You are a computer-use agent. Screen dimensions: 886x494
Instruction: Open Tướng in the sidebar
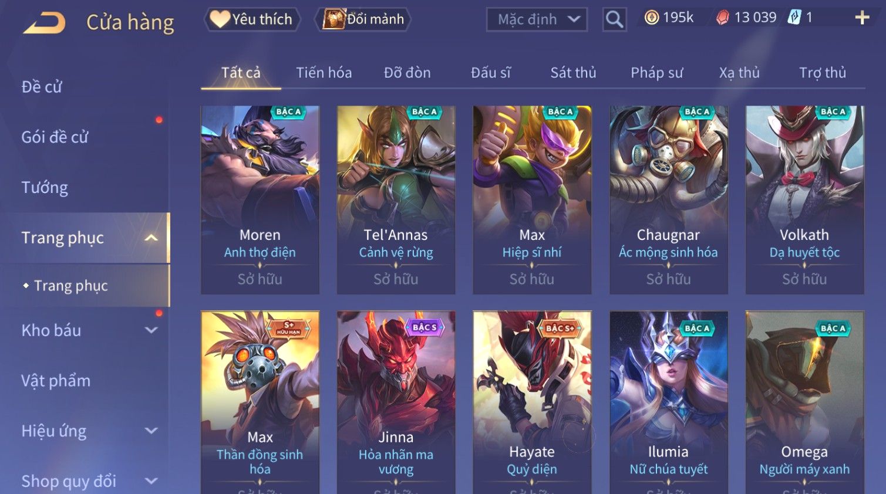[x=45, y=188]
